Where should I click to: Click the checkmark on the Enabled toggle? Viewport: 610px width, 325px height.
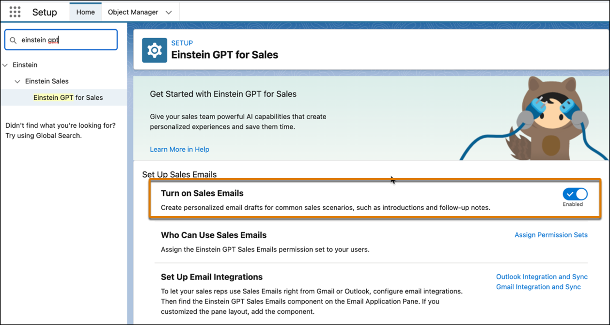(x=570, y=193)
